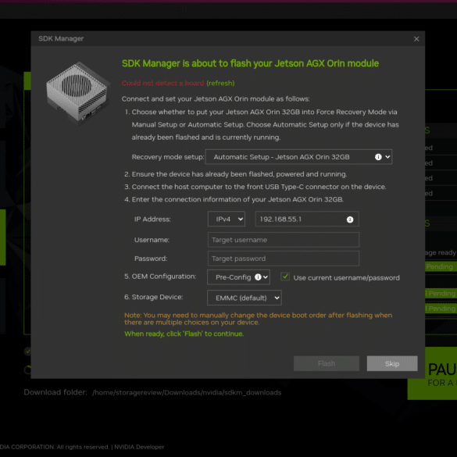Image resolution: width=457 pixels, height=457 pixels.
Task: Open the IPv4 protocol dropdown
Action: (x=227, y=219)
